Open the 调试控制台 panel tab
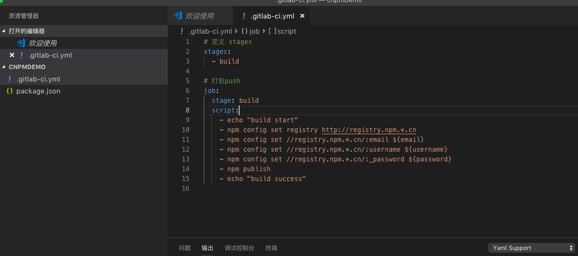The image size is (578, 256). tap(239, 248)
